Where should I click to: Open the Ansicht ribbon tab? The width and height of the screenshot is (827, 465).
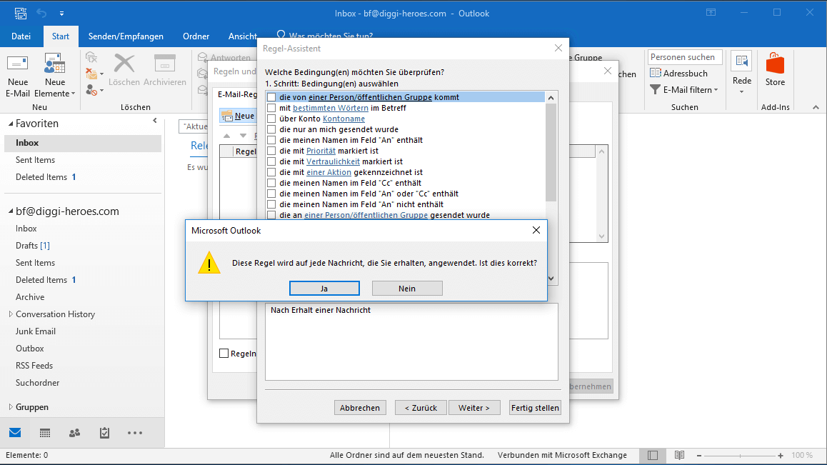[243, 36]
